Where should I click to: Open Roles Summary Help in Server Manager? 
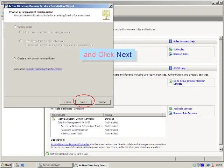pos(184,41)
